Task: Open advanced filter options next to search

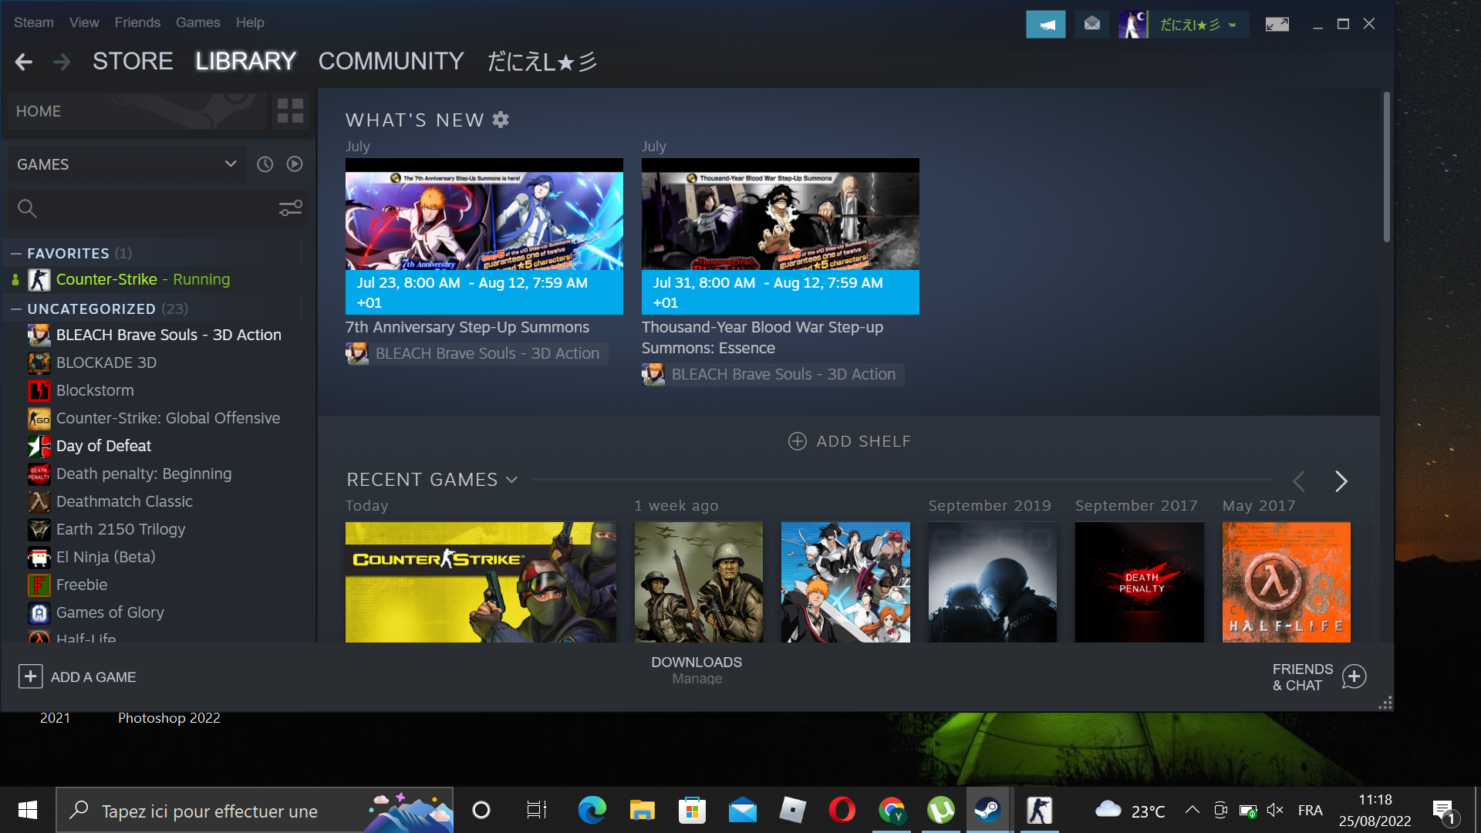Action: click(x=290, y=208)
